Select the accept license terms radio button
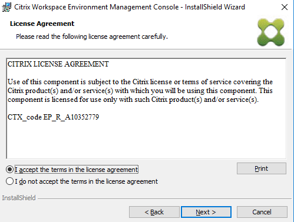294x222 pixels. pyautogui.click(x=9, y=170)
